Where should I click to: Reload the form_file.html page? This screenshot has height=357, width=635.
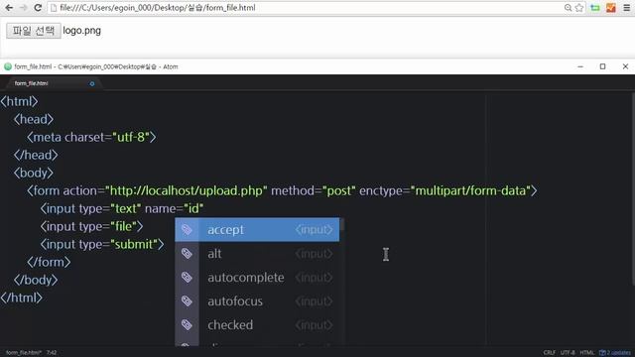38,8
